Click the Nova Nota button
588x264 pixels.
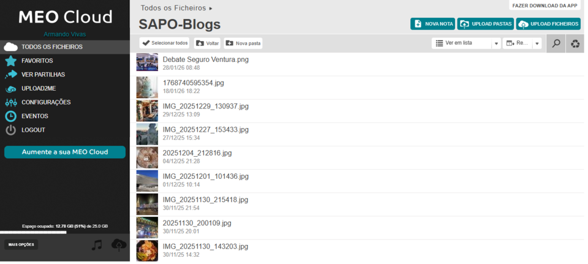pos(433,24)
